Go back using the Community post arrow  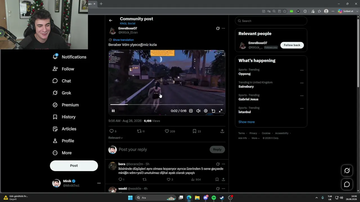coord(111,20)
